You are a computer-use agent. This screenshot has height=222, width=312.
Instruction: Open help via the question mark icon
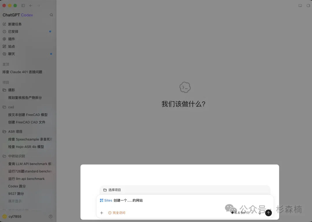pos(51,217)
